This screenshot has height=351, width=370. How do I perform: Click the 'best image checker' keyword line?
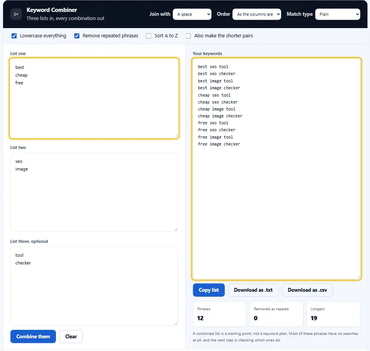click(219, 88)
